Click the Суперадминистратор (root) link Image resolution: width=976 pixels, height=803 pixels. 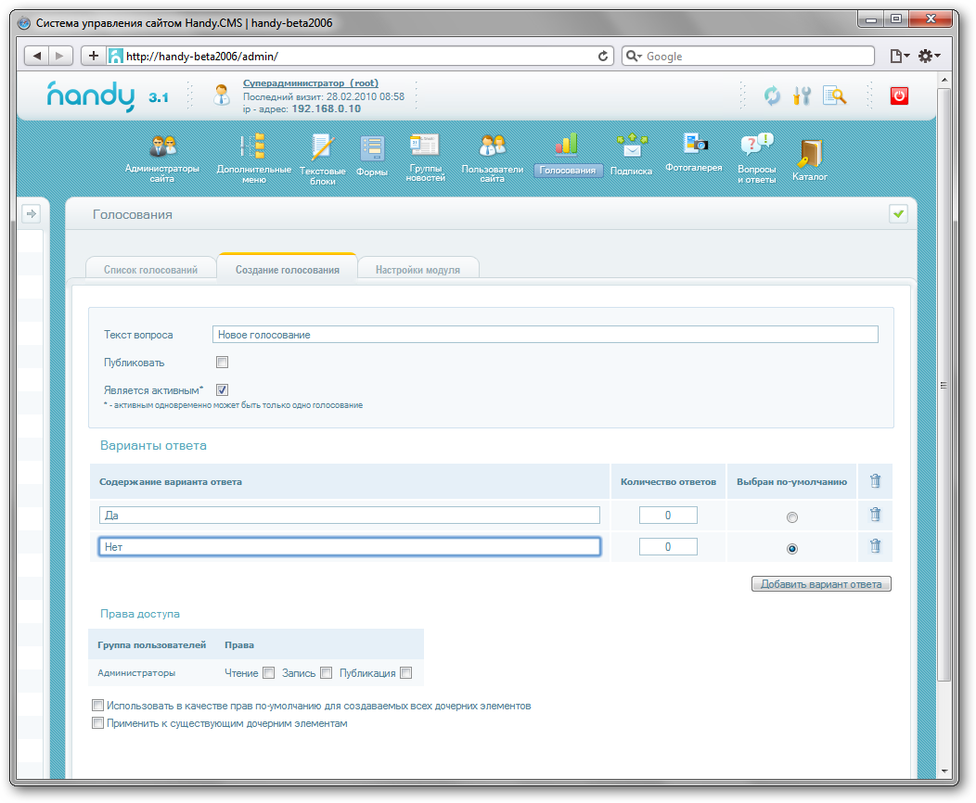click(x=310, y=83)
